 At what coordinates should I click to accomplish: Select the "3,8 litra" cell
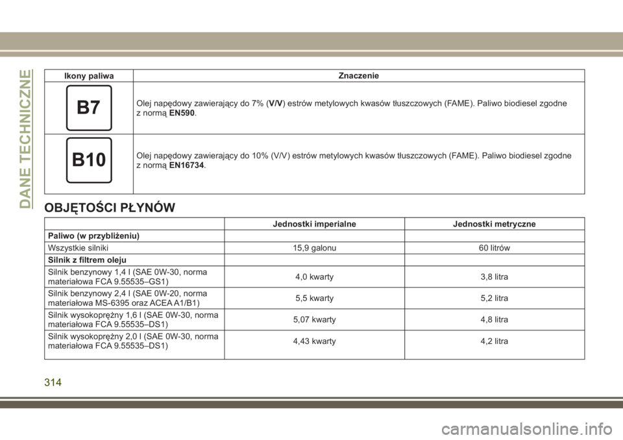click(495, 276)
